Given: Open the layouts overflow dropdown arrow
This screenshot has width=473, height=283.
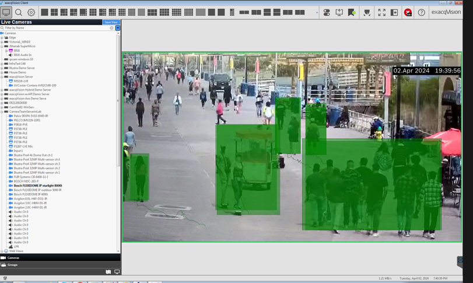Looking at the screenshot, I should coord(317,13).
